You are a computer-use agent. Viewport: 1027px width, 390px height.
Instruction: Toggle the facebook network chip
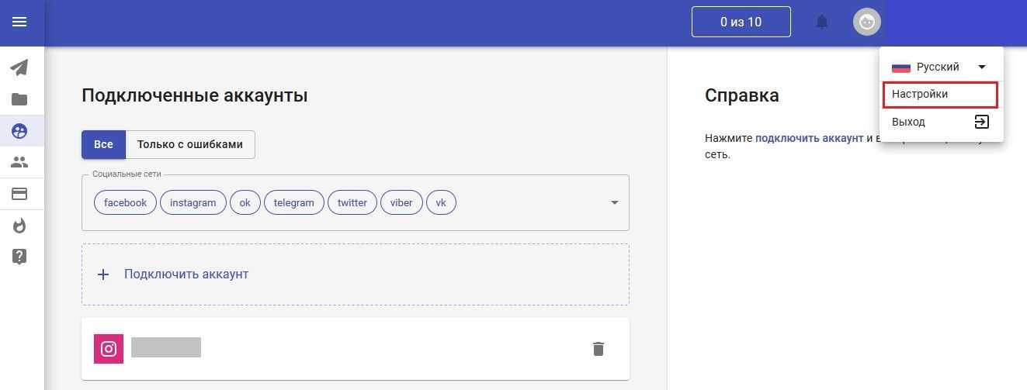click(x=125, y=202)
